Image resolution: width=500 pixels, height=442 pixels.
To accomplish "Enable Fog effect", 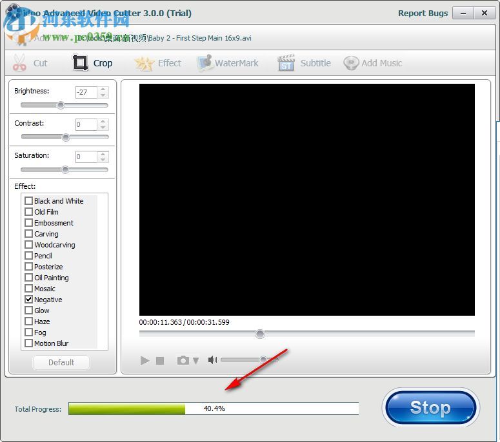I will (x=28, y=332).
